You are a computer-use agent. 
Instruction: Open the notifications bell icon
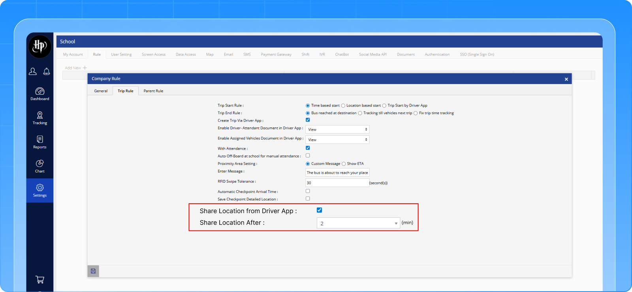(x=47, y=71)
